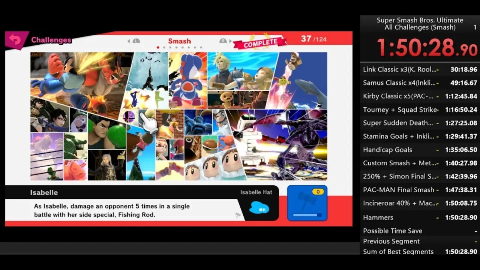480x270 pixels.
Task: Click the yellow hammer count badge 0
Action: pos(318,192)
